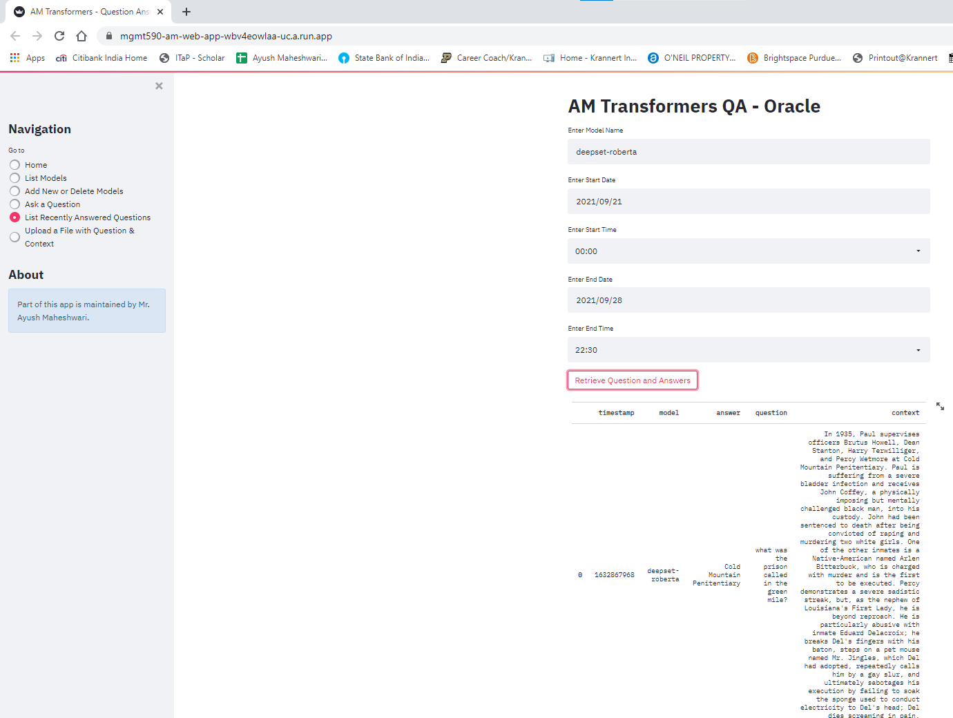Click Retrieve Question and Answers
This screenshot has height=718, width=953.
(632, 380)
